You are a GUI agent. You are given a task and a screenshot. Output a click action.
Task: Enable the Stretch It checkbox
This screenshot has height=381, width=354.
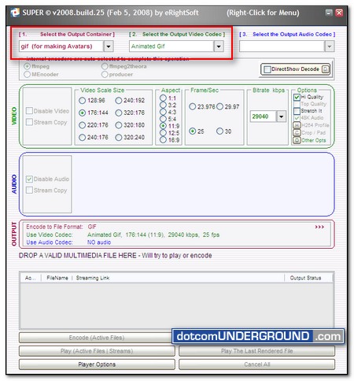[297, 111]
